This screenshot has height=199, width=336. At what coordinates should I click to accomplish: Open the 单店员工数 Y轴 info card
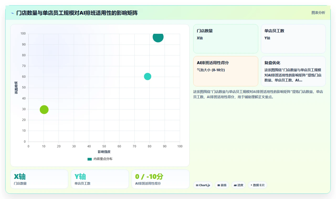tap(293, 39)
